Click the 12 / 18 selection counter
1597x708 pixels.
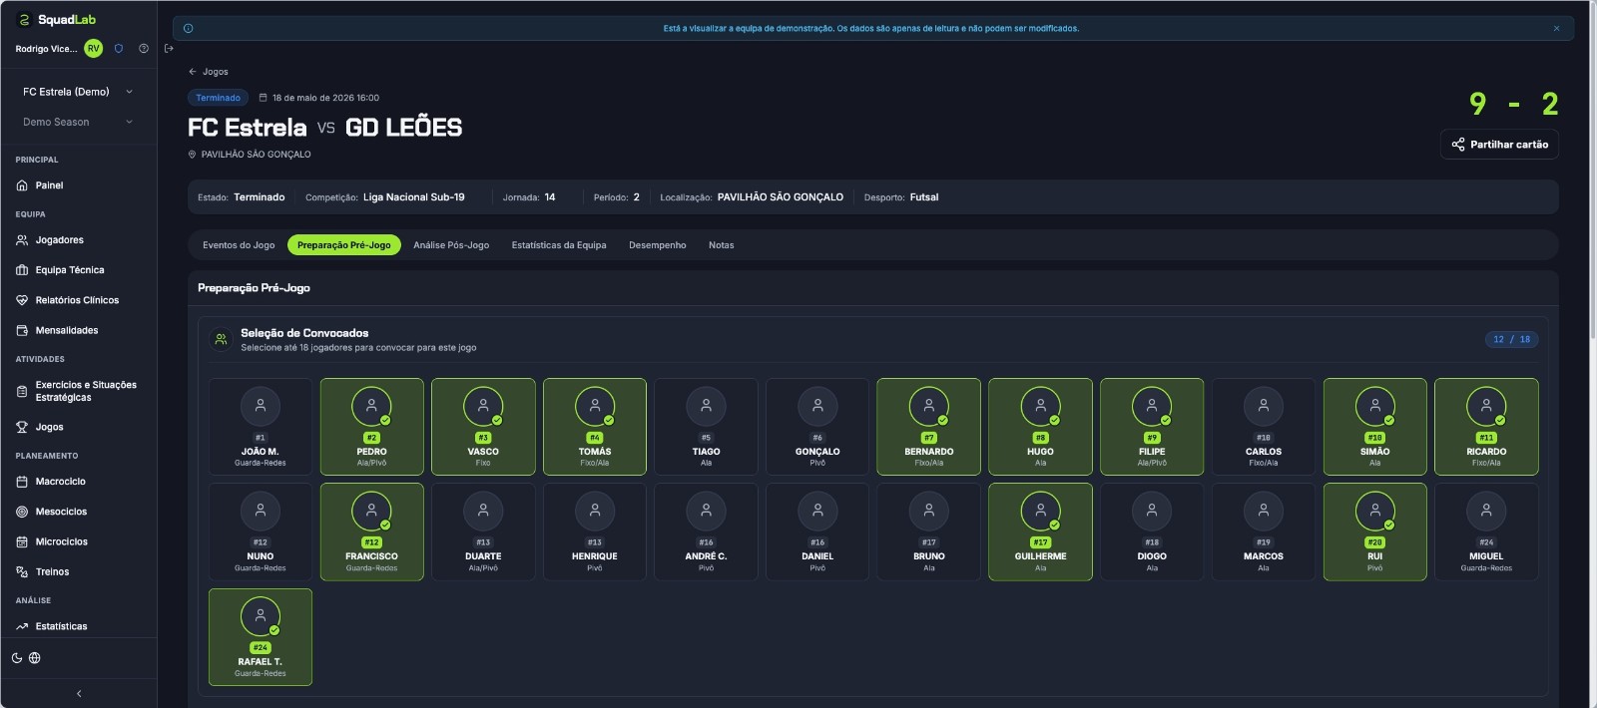click(x=1511, y=339)
